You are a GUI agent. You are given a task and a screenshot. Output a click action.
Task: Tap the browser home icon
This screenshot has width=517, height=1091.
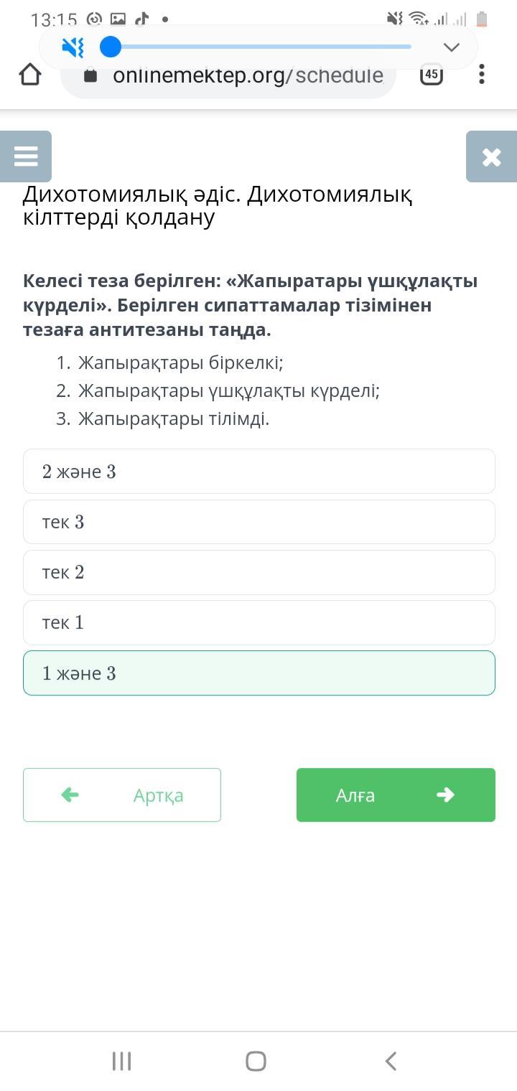(29, 75)
